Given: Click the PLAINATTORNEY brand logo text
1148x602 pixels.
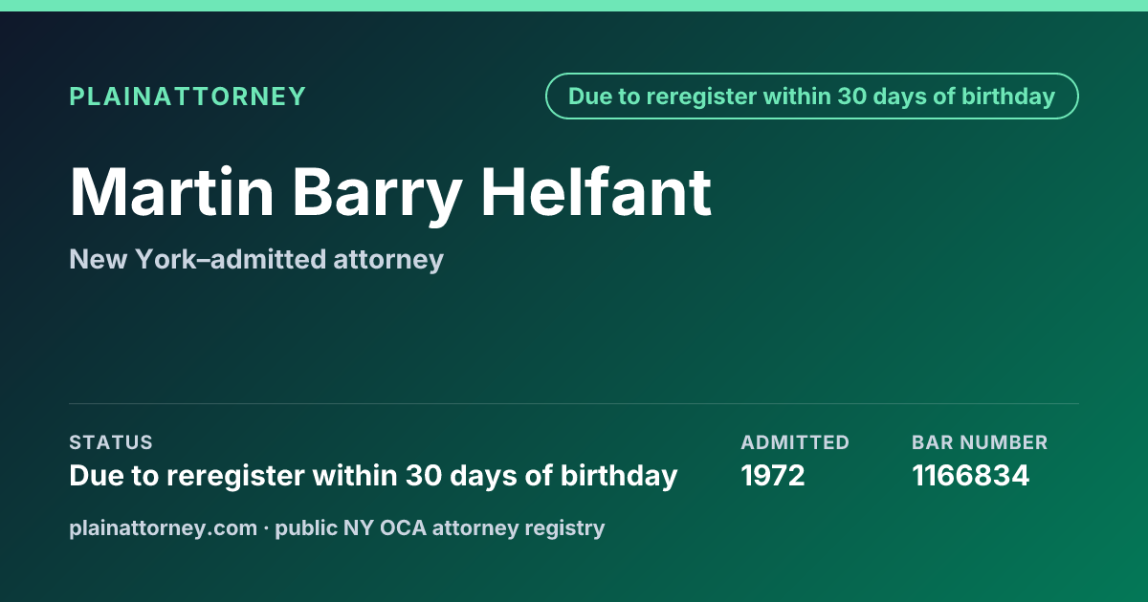Looking at the screenshot, I should [x=188, y=97].
